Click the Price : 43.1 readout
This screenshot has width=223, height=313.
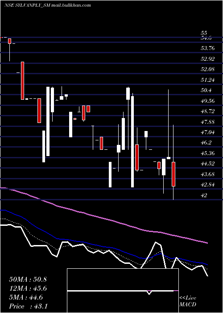pos(28,306)
